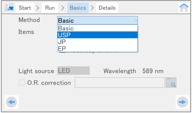Click the highlighted Basics breadcrumb
This screenshot has width=192, height=113.
tap(78, 8)
